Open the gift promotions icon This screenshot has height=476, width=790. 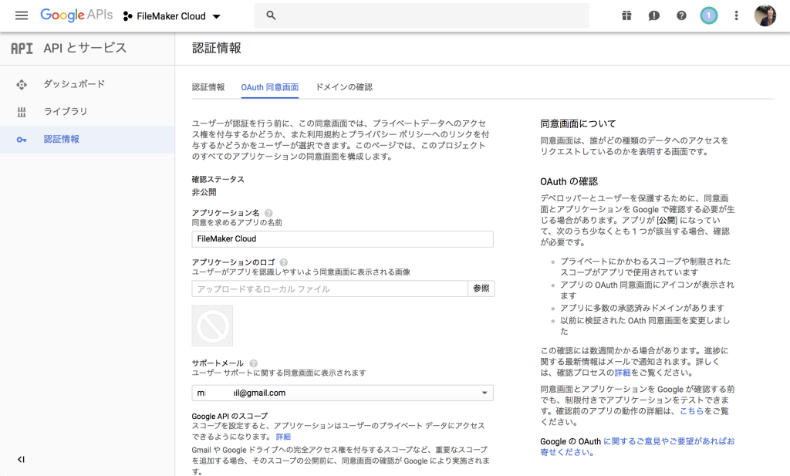click(626, 15)
